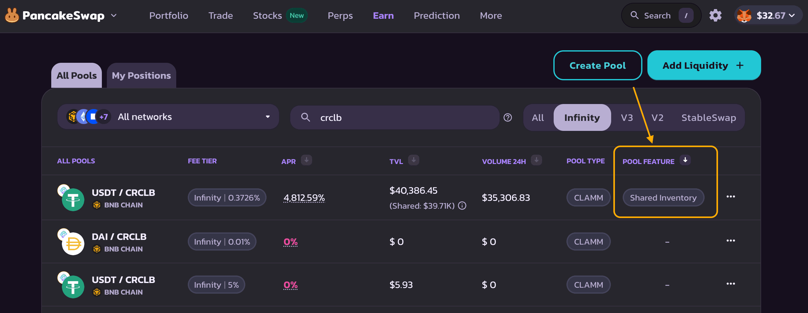Click the USDT token icon in the 0.3726% pool row
Viewport: 808px width, 313px height.
point(73,200)
